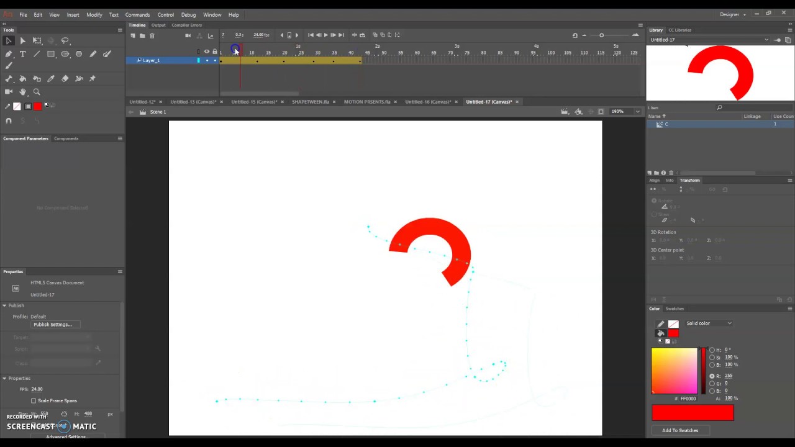Switch to the Swatches tab
The image size is (795, 447).
coord(675,309)
